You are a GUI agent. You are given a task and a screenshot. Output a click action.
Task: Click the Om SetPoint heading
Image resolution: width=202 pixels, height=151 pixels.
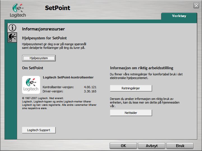pyautogui.click(x=32, y=68)
